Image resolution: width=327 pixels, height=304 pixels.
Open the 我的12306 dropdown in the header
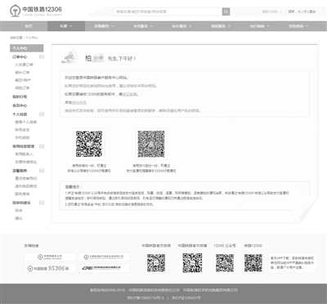271,11
